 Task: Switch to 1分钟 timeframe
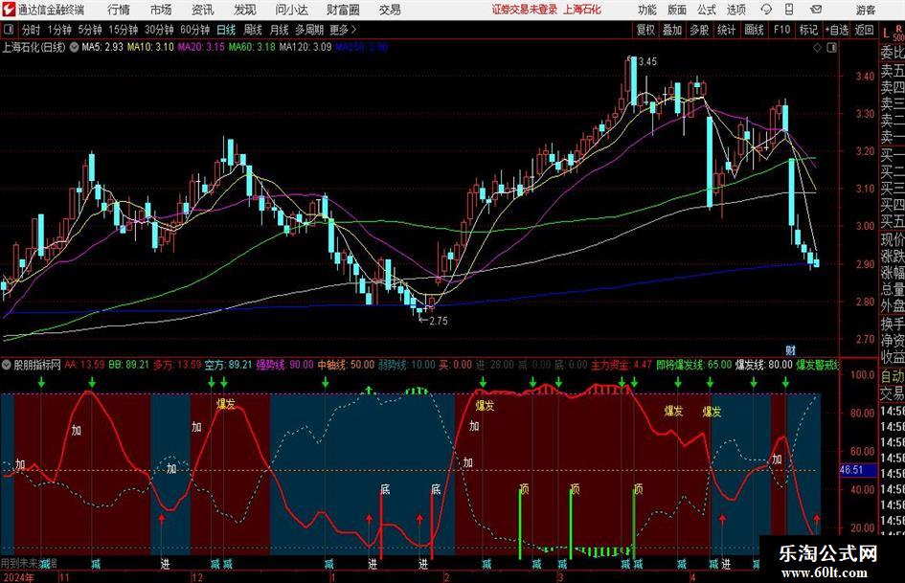click(59, 30)
